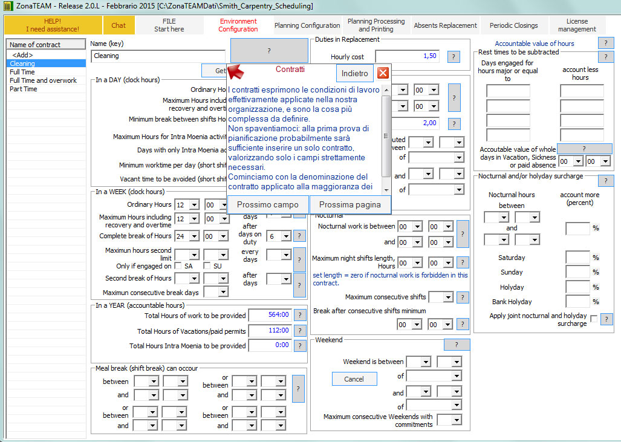Click Bank Holyday percent field
621x442 pixels.
coord(578,301)
